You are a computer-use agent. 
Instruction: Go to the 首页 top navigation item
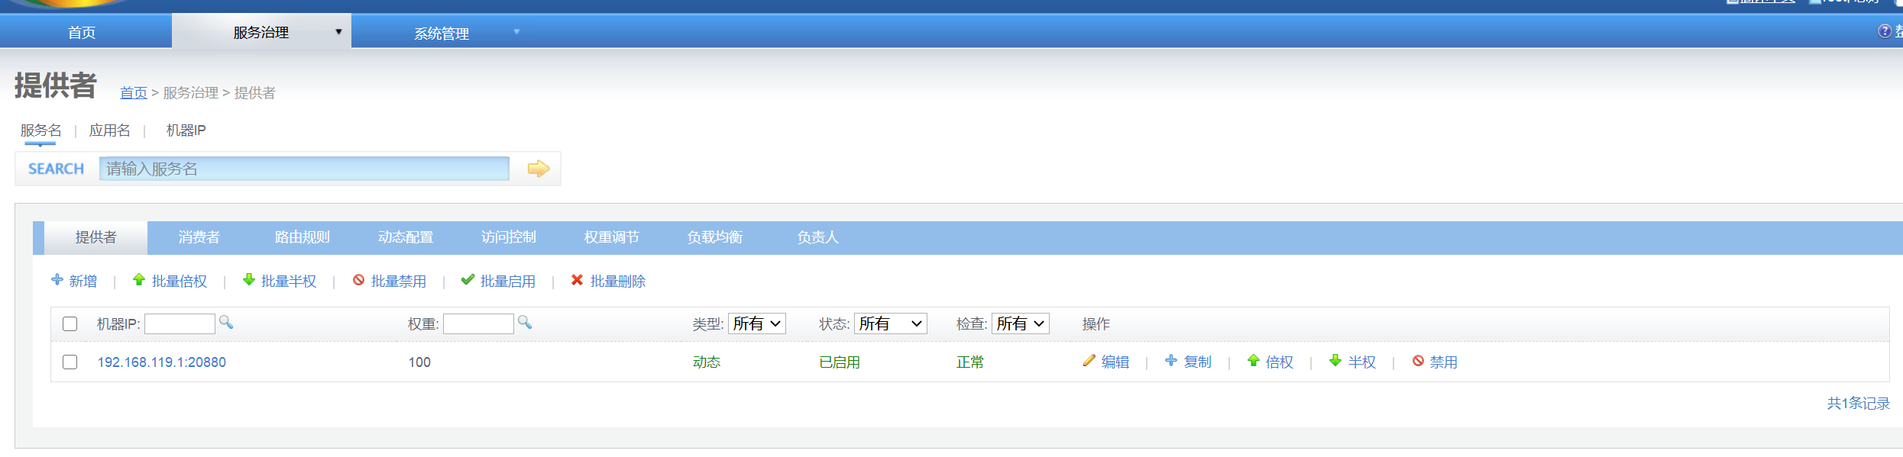coord(82,32)
